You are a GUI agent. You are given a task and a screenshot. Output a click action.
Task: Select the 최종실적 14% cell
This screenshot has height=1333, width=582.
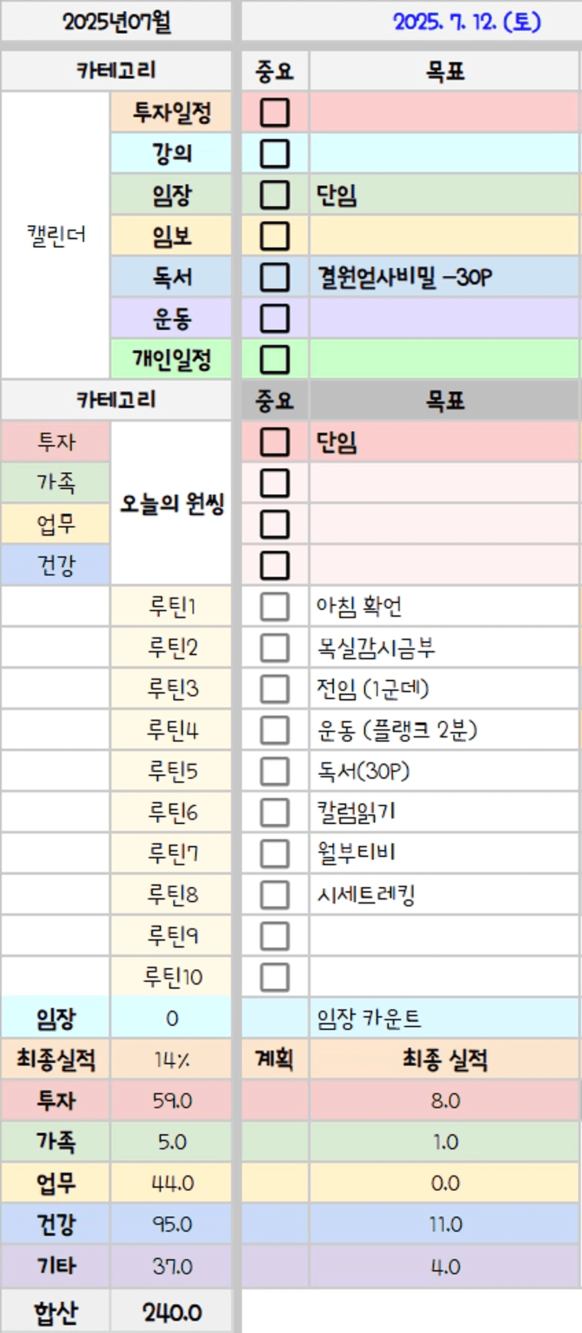pyautogui.click(x=172, y=1059)
